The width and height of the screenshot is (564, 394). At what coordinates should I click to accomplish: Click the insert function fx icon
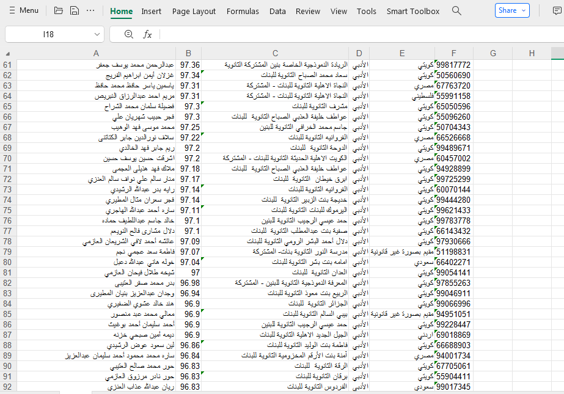[x=147, y=34]
